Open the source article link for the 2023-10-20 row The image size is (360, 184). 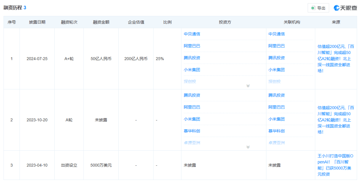click(335, 120)
